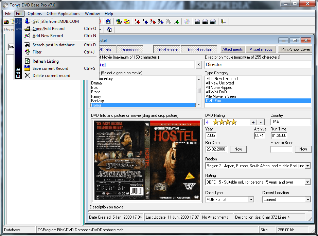
Task: Click the red flag 1 toolbar icon
Action: click(137, 21)
